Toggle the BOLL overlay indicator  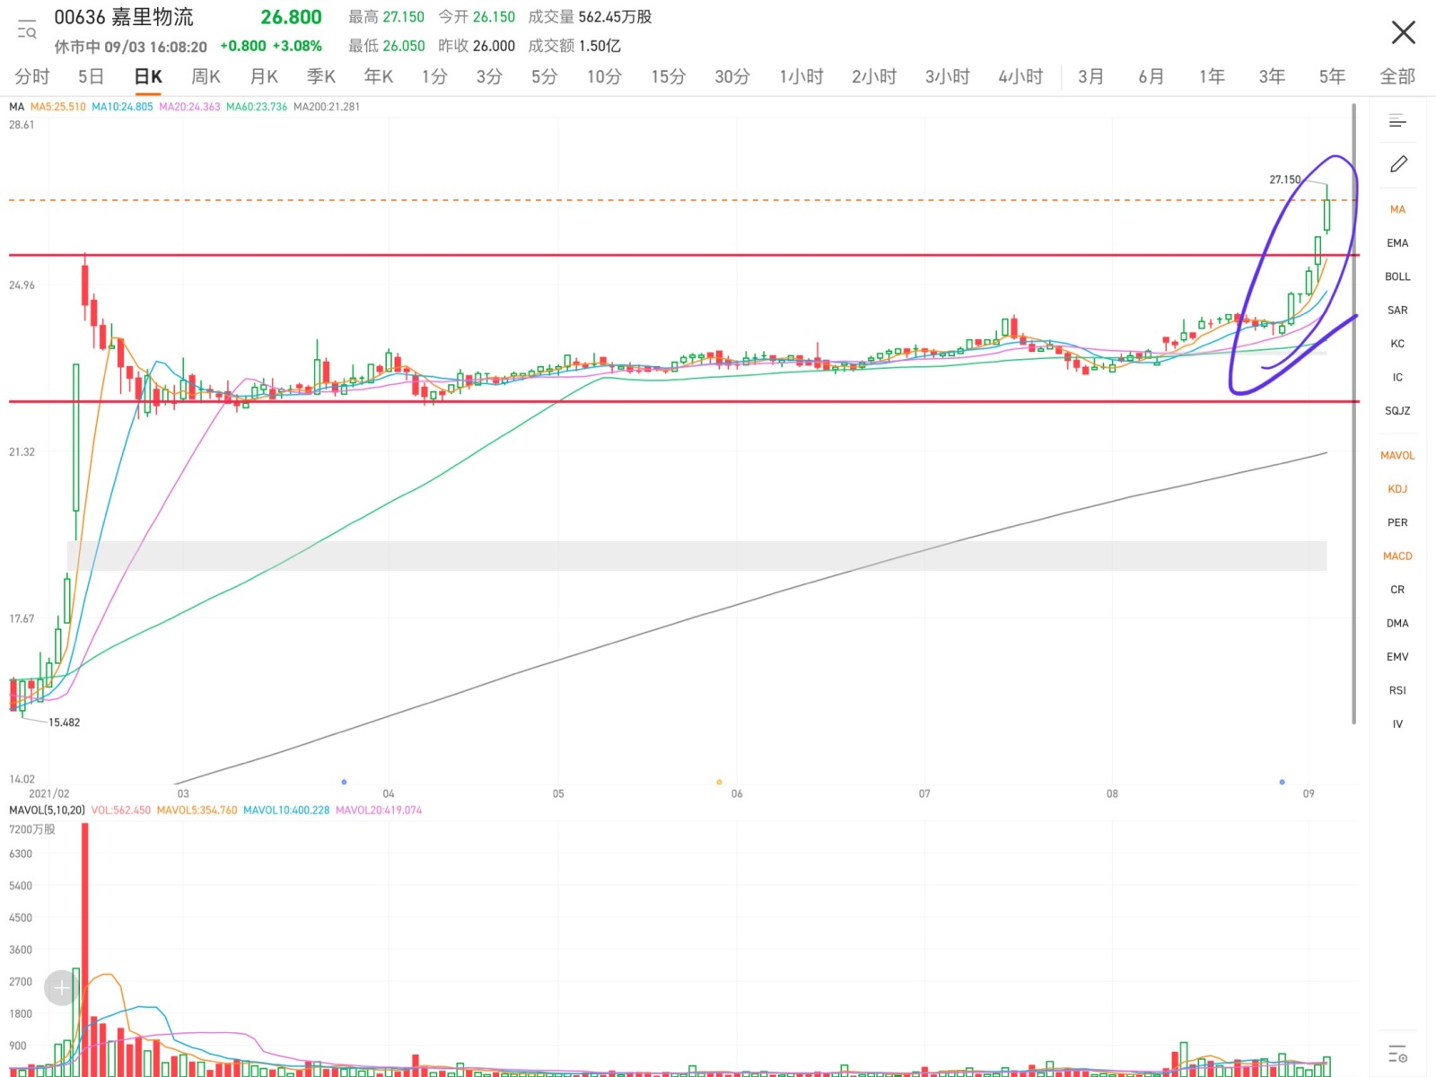click(x=1397, y=276)
